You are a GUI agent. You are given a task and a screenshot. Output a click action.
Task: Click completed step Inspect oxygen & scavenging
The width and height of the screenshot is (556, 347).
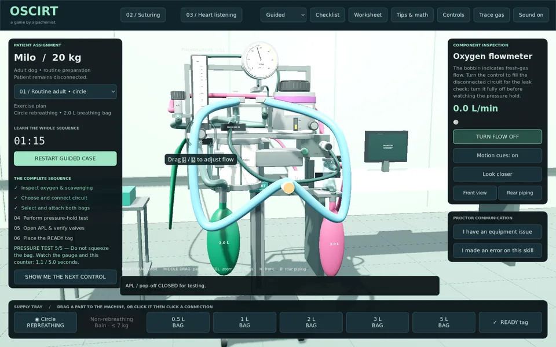(53, 188)
